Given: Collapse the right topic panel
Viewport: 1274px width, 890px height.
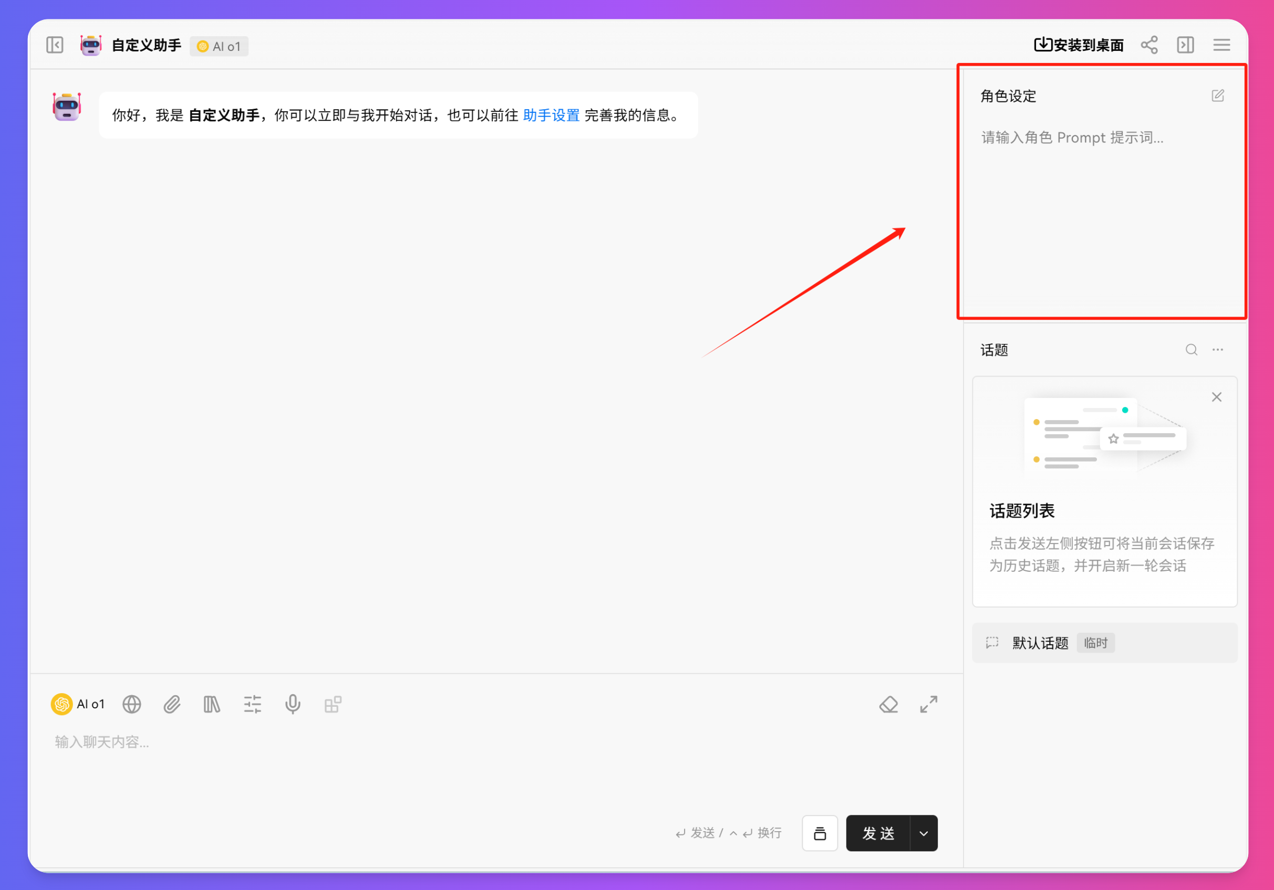Looking at the screenshot, I should pyautogui.click(x=1185, y=45).
